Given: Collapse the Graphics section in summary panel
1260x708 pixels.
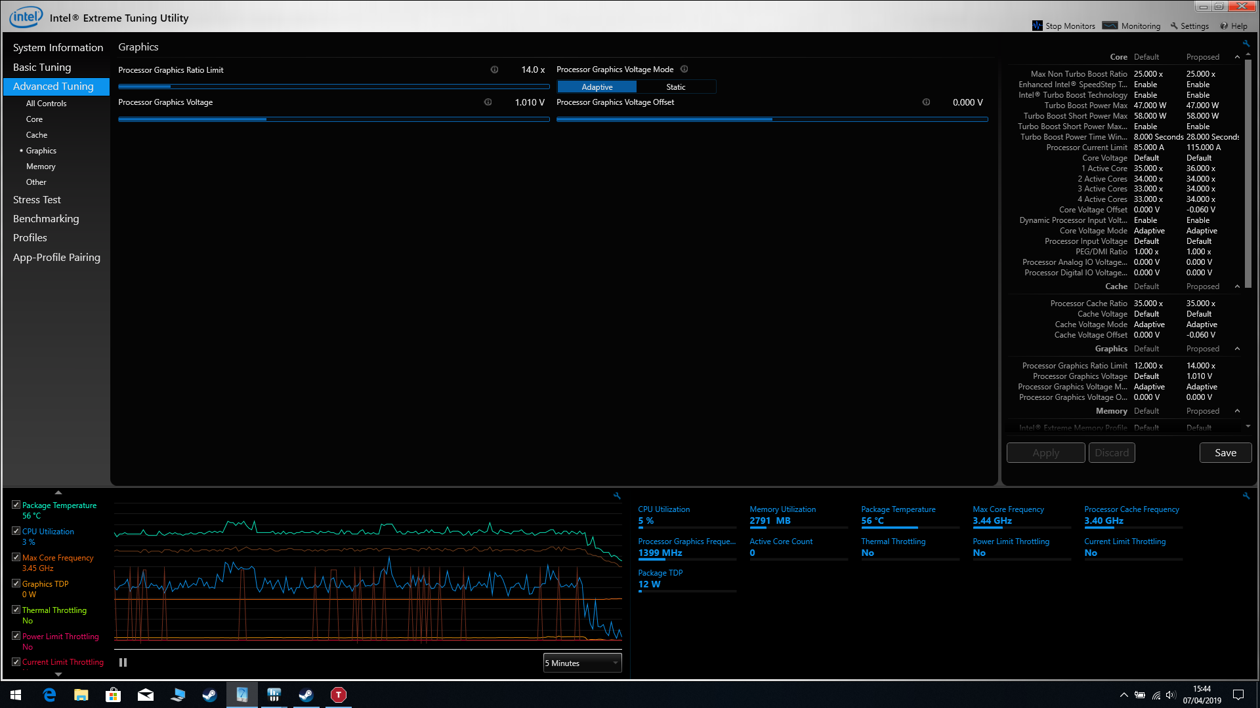Looking at the screenshot, I should click(x=1237, y=349).
